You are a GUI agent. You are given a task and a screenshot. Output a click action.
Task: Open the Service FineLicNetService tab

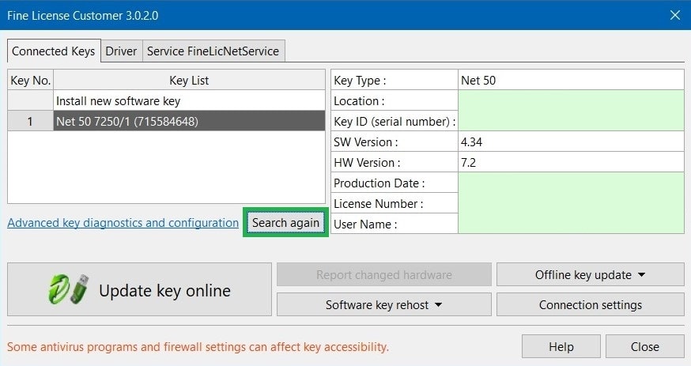(x=213, y=51)
